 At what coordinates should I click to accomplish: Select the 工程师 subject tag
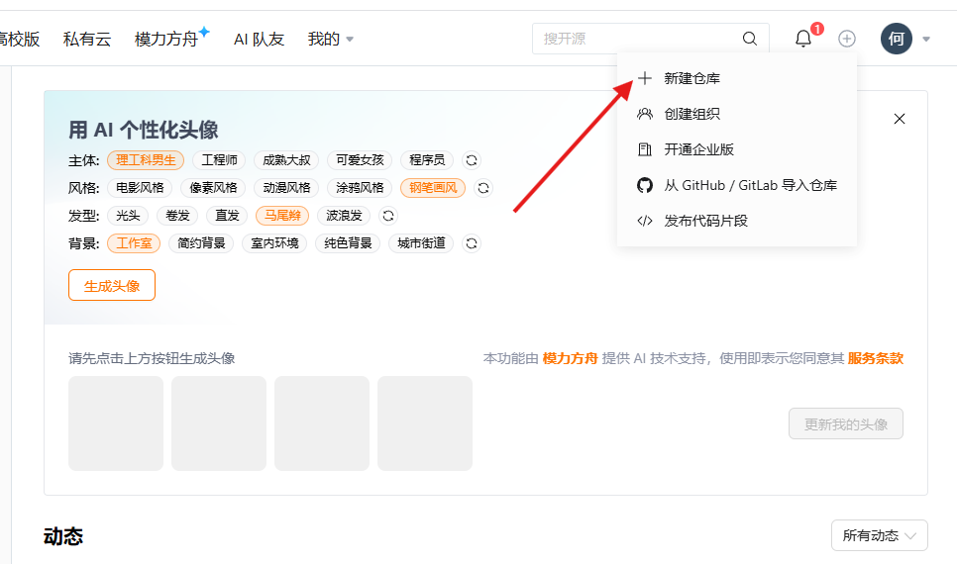click(219, 160)
